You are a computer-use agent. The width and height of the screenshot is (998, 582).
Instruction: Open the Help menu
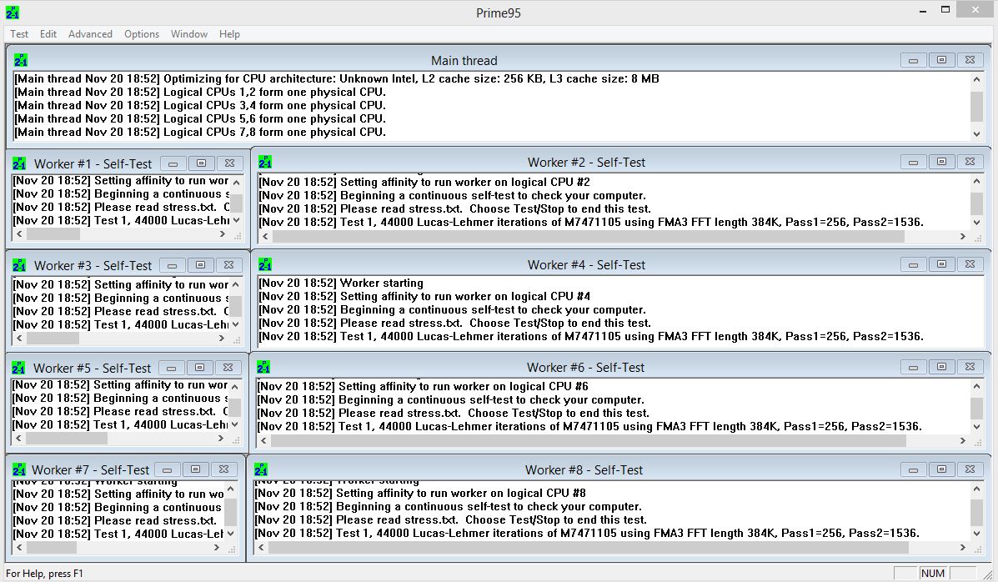coord(230,33)
